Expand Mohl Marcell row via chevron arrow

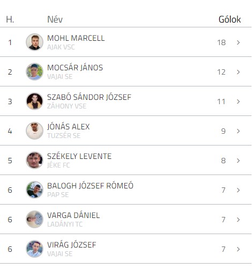(x=238, y=42)
